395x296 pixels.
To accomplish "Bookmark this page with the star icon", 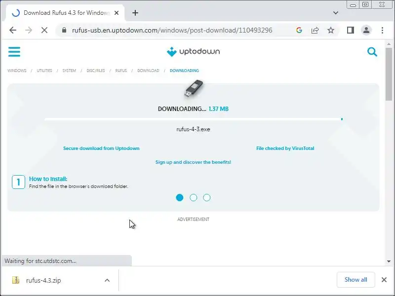I will point(331,30).
